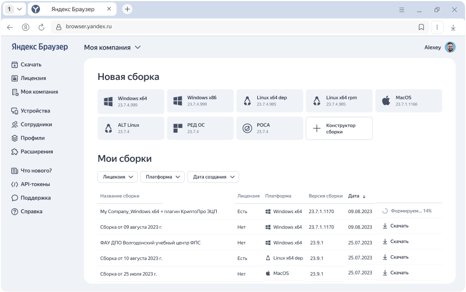Viewport: 466px width, 292px height.
Task: Click the Лицензия column header in table
Action: click(248, 196)
